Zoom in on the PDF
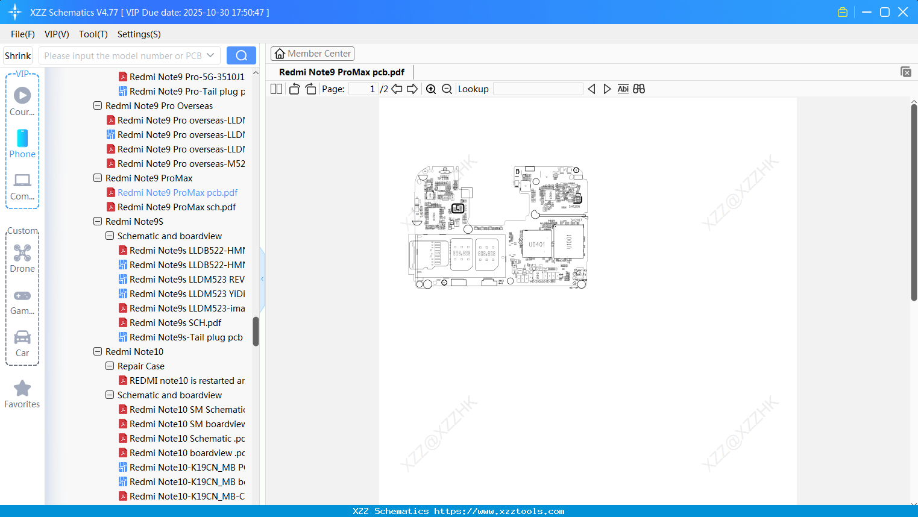This screenshot has height=517, width=918. pyautogui.click(x=431, y=89)
